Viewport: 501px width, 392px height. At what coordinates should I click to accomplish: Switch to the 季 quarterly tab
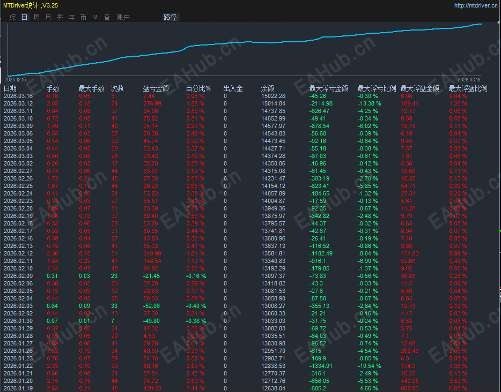coord(60,17)
